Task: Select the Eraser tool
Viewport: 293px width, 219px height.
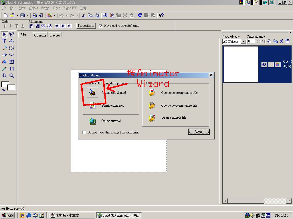Action: [x=4, y=55]
